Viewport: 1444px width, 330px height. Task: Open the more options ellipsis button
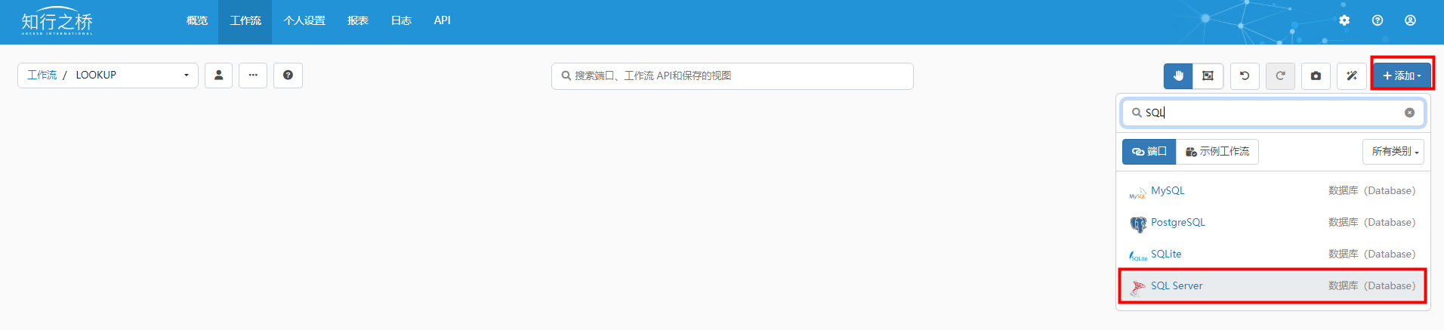253,76
